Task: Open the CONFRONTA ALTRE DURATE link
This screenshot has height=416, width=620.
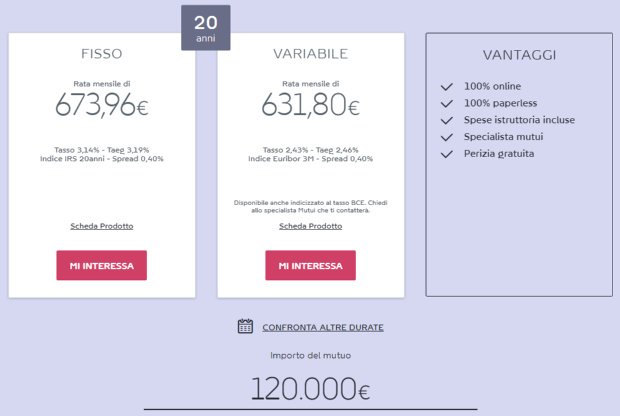Action: (322, 327)
